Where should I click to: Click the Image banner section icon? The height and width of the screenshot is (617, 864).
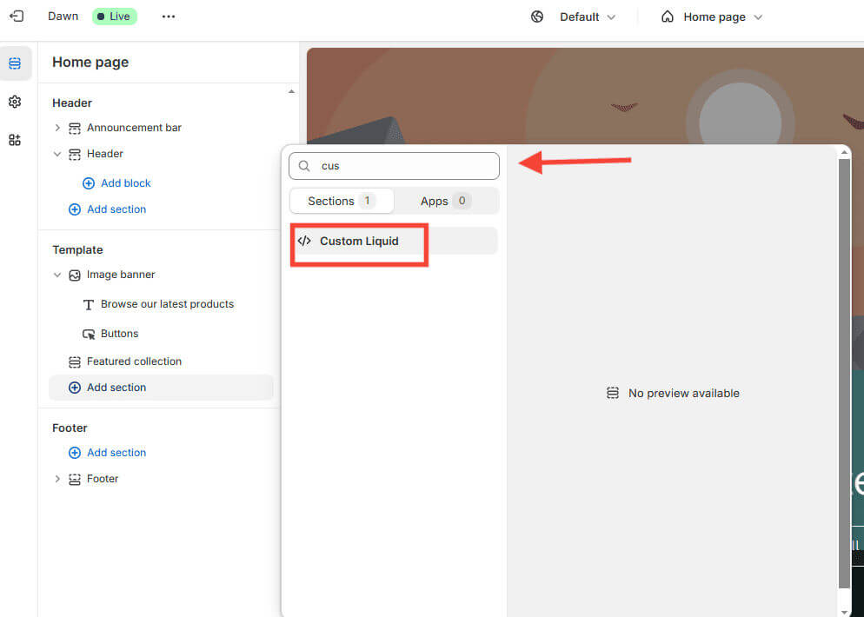coord(75,275)
